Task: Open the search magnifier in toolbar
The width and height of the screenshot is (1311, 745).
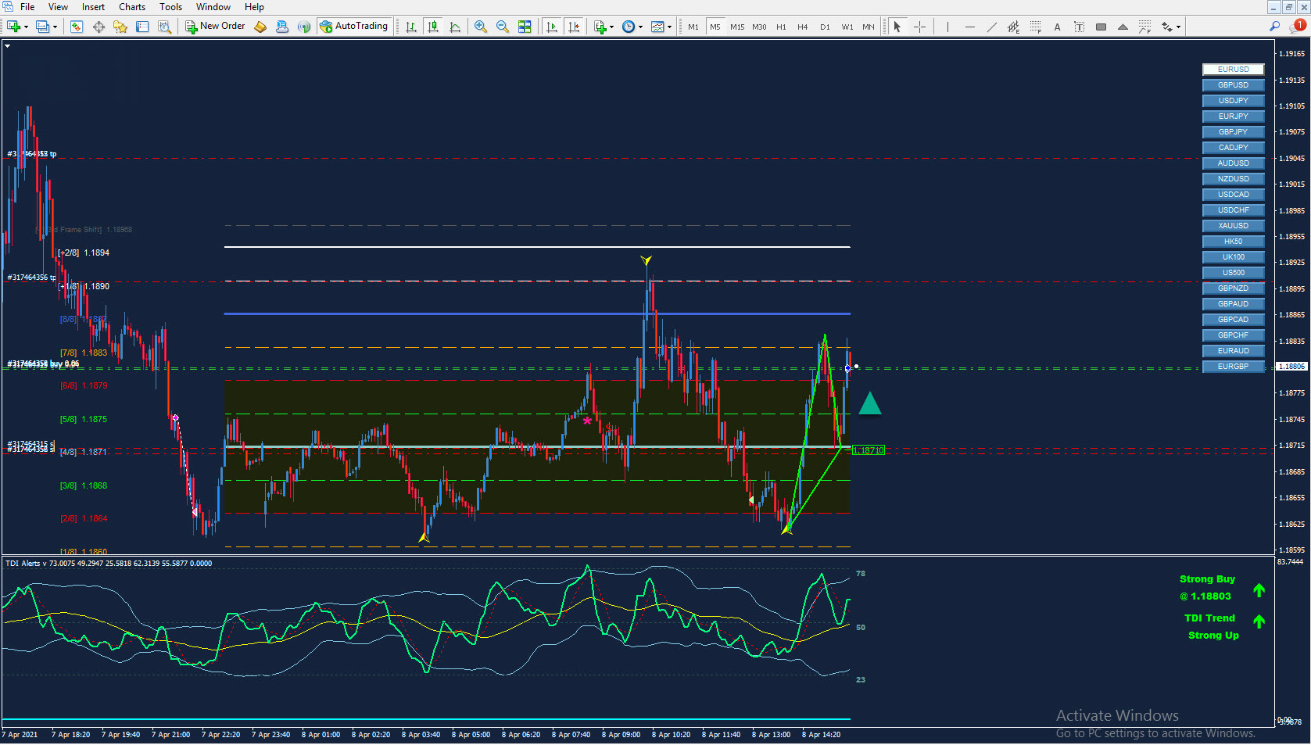Action: pyautogui.click(x=1274, y=27)
